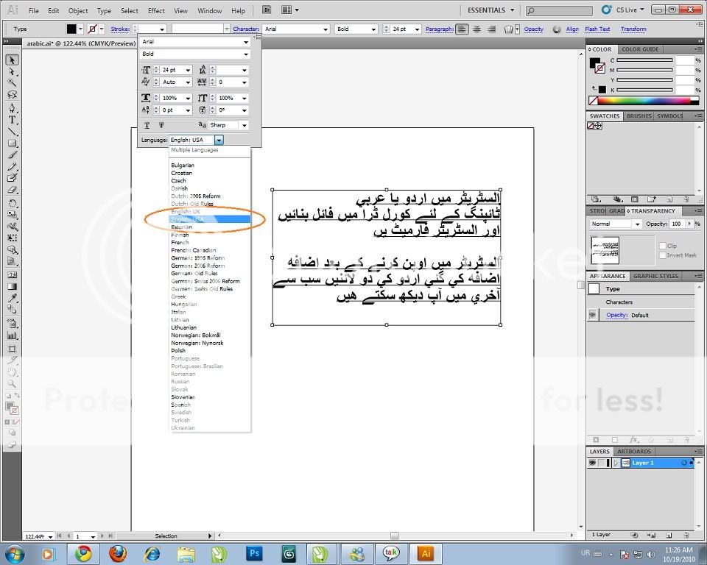Open the Effect menu
This screenshot has height=565, width=707.
156,11
